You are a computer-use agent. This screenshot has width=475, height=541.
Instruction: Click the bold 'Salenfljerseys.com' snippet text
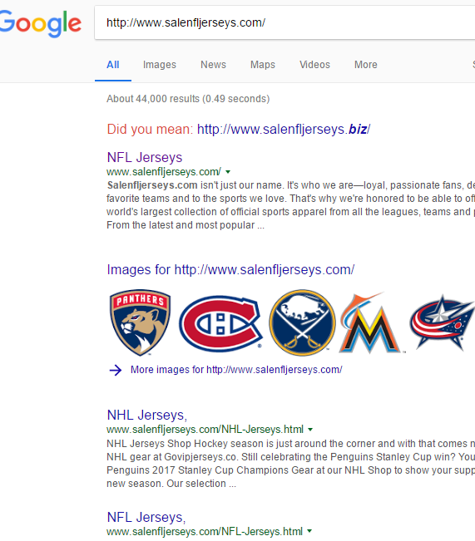(152, 185)
